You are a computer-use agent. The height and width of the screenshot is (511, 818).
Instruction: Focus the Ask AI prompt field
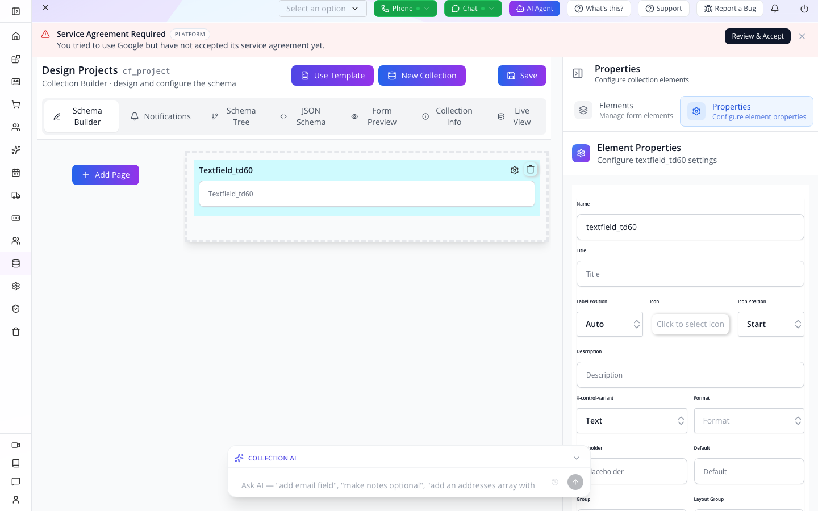click(x=389, y=485)
